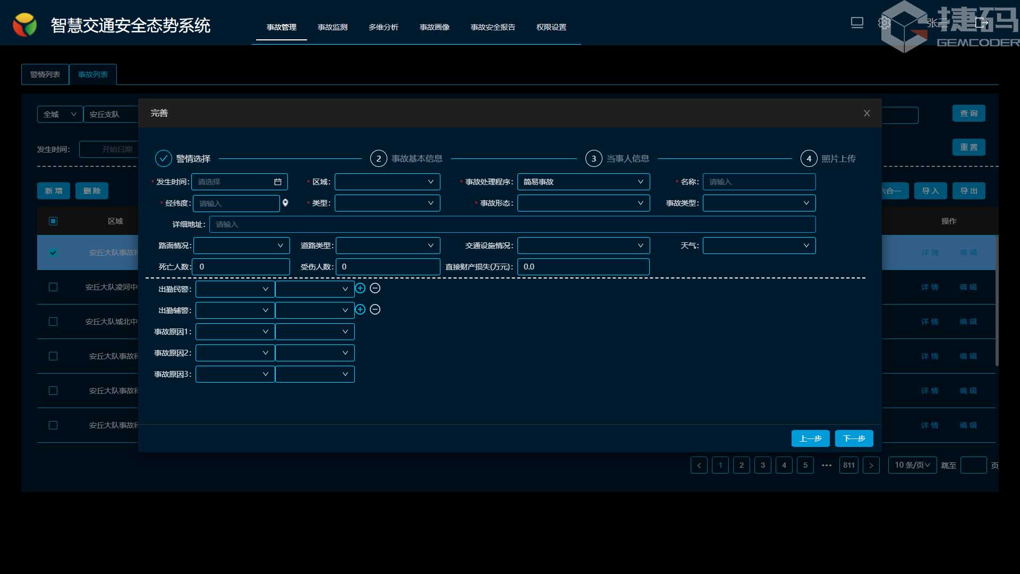Viewport: 1020px width, 574px height.
Task: Click the 下一步 button
Action: [x=854, y=438]
